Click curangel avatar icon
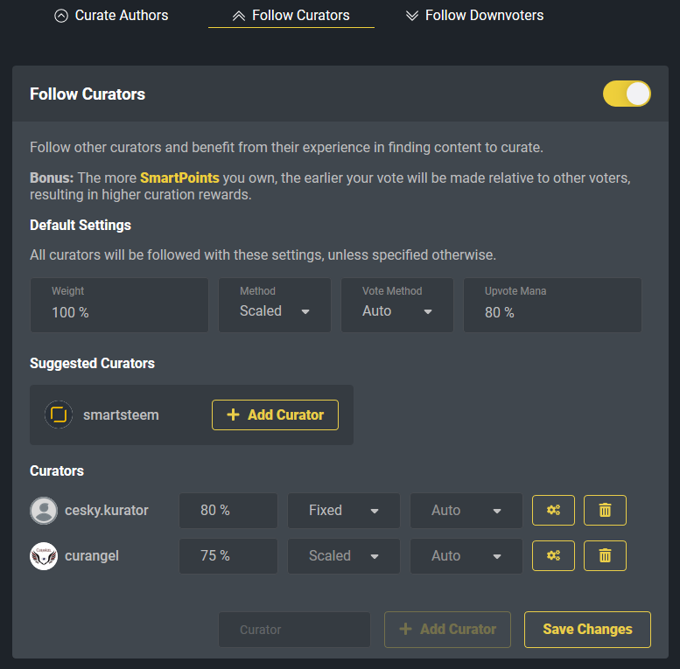The image size is (680, 669). click(x=44, y=556)
